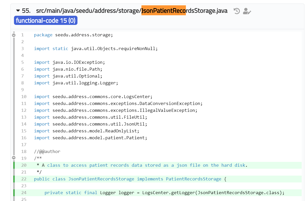The height and width of the screenshot is (201, 307).
Task: Toggle the circular fold icon at line 1
Action: 14,35
